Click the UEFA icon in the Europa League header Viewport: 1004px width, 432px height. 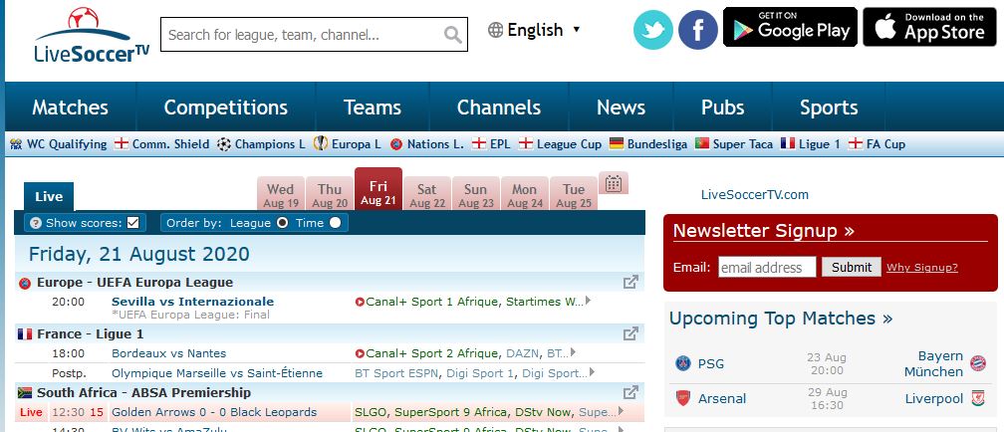[25, 283]
